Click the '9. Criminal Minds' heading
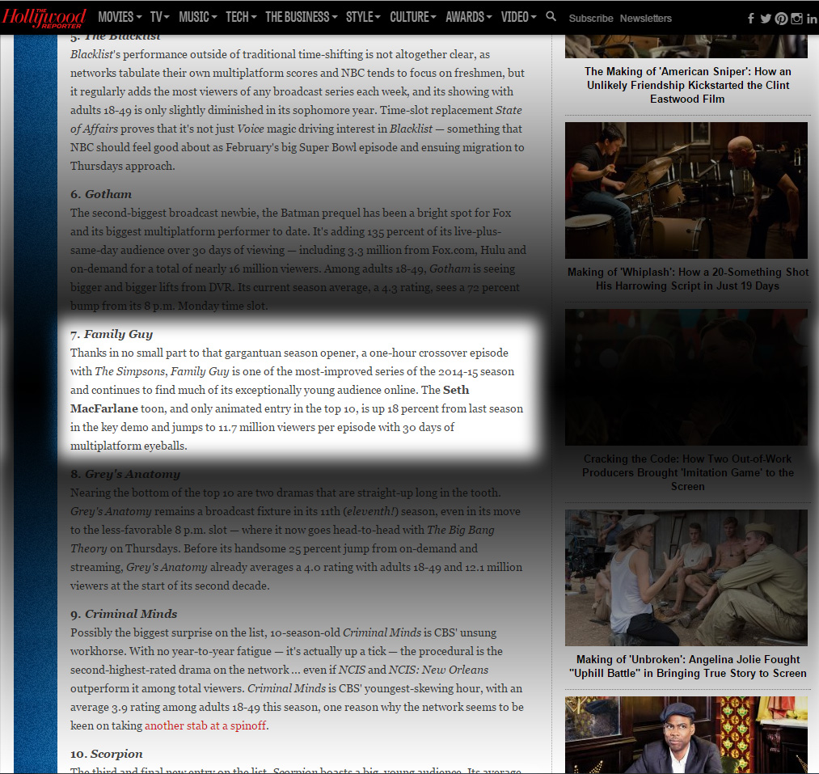This screenshot has width=819, height=774. pos(124,614)
